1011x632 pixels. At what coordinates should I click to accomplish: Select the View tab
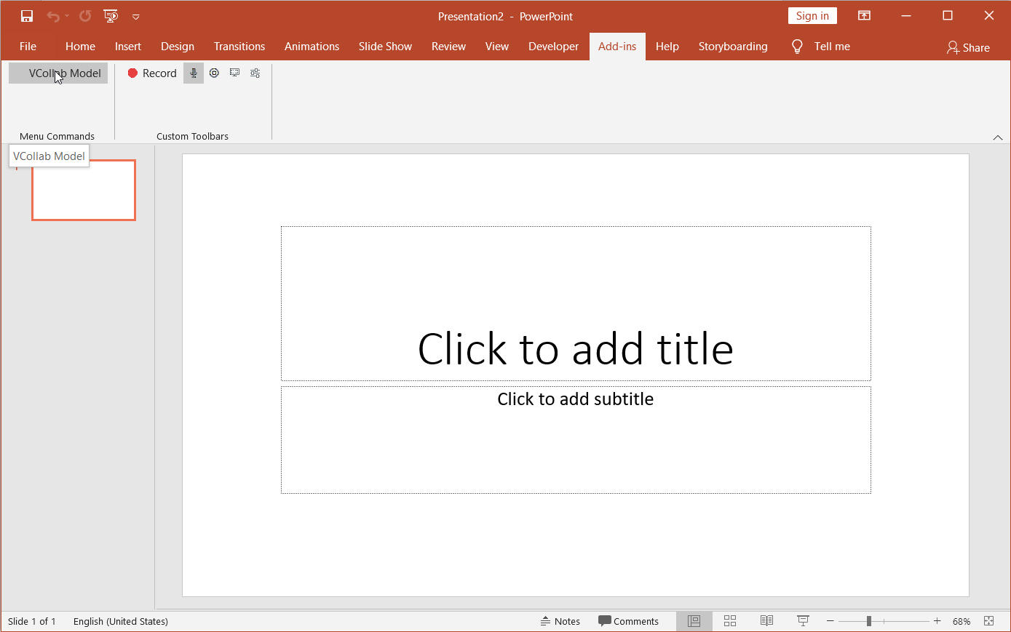pos(497,47)
